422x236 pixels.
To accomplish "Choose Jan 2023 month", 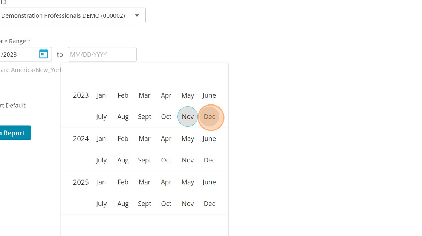I will (x=101, y=95).
